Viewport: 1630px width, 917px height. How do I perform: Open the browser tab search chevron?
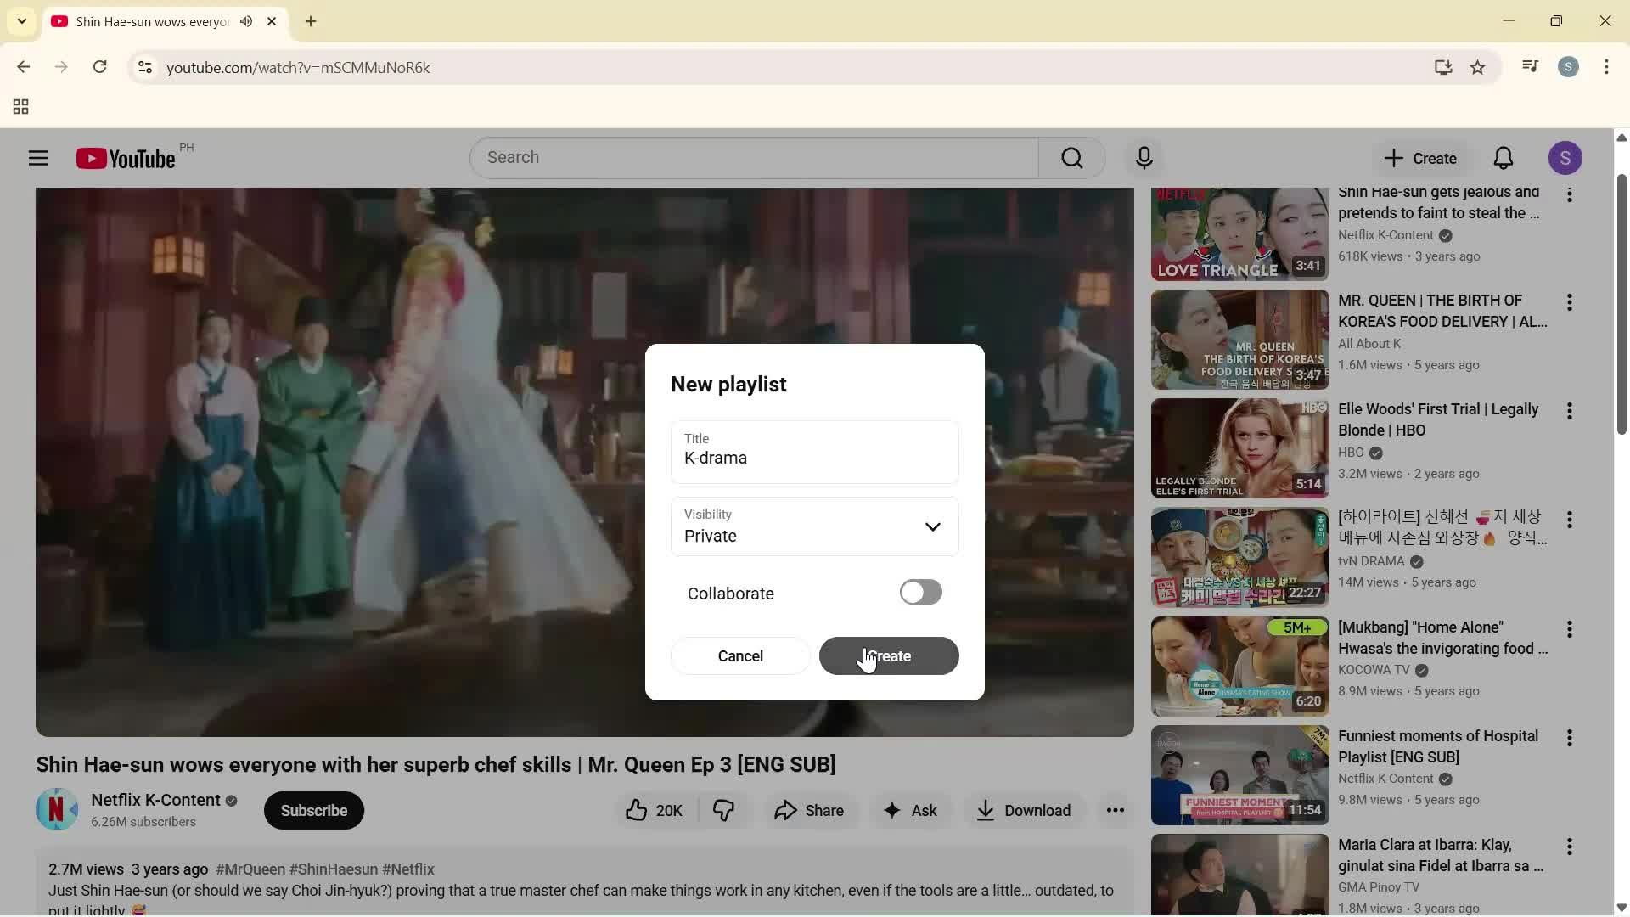pyautogui.click(x=21, y=21)
